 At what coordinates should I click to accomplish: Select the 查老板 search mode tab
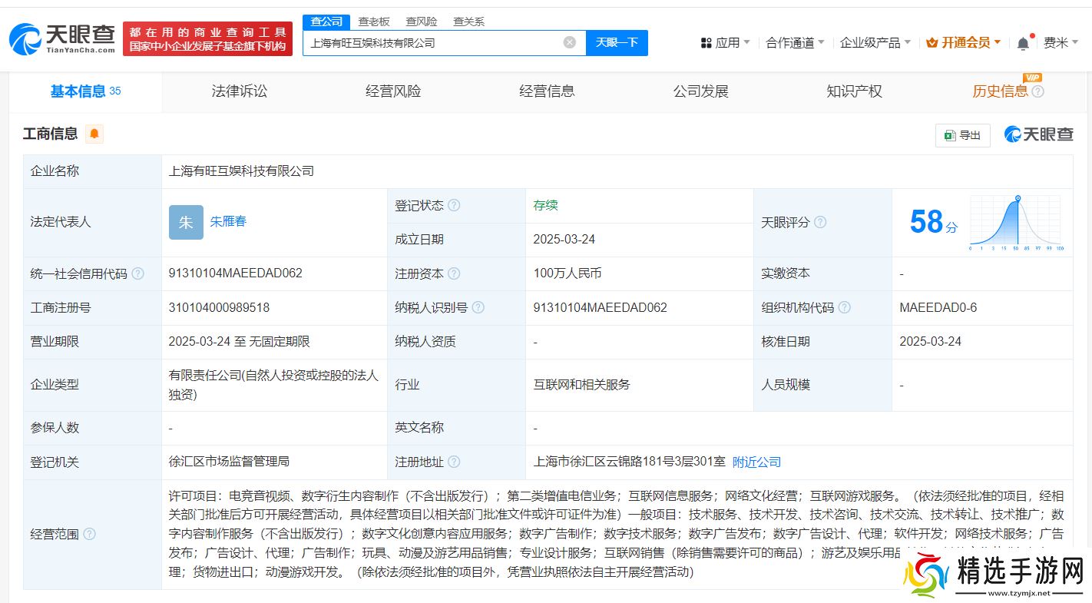374,22
